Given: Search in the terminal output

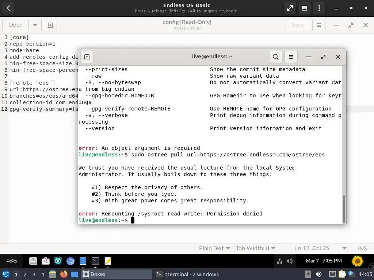Looking at the screenshot, I should click(x=275, y=57).
